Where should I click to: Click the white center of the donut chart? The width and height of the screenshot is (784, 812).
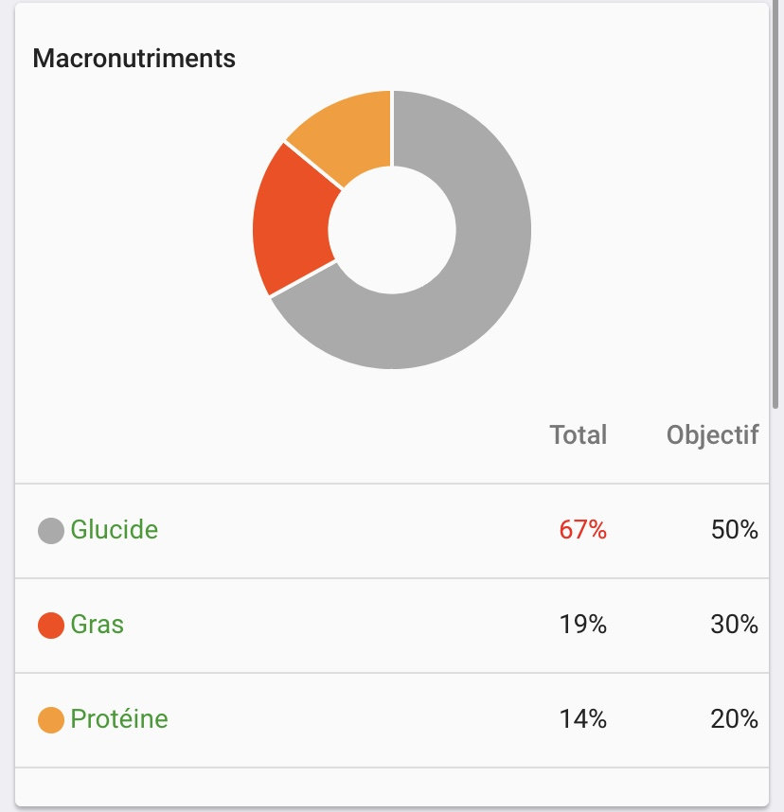(x=392, y=230)
